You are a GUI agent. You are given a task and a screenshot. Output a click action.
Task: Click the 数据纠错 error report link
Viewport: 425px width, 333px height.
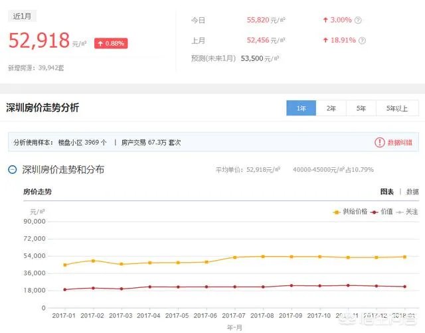click(x=400, y=142)
